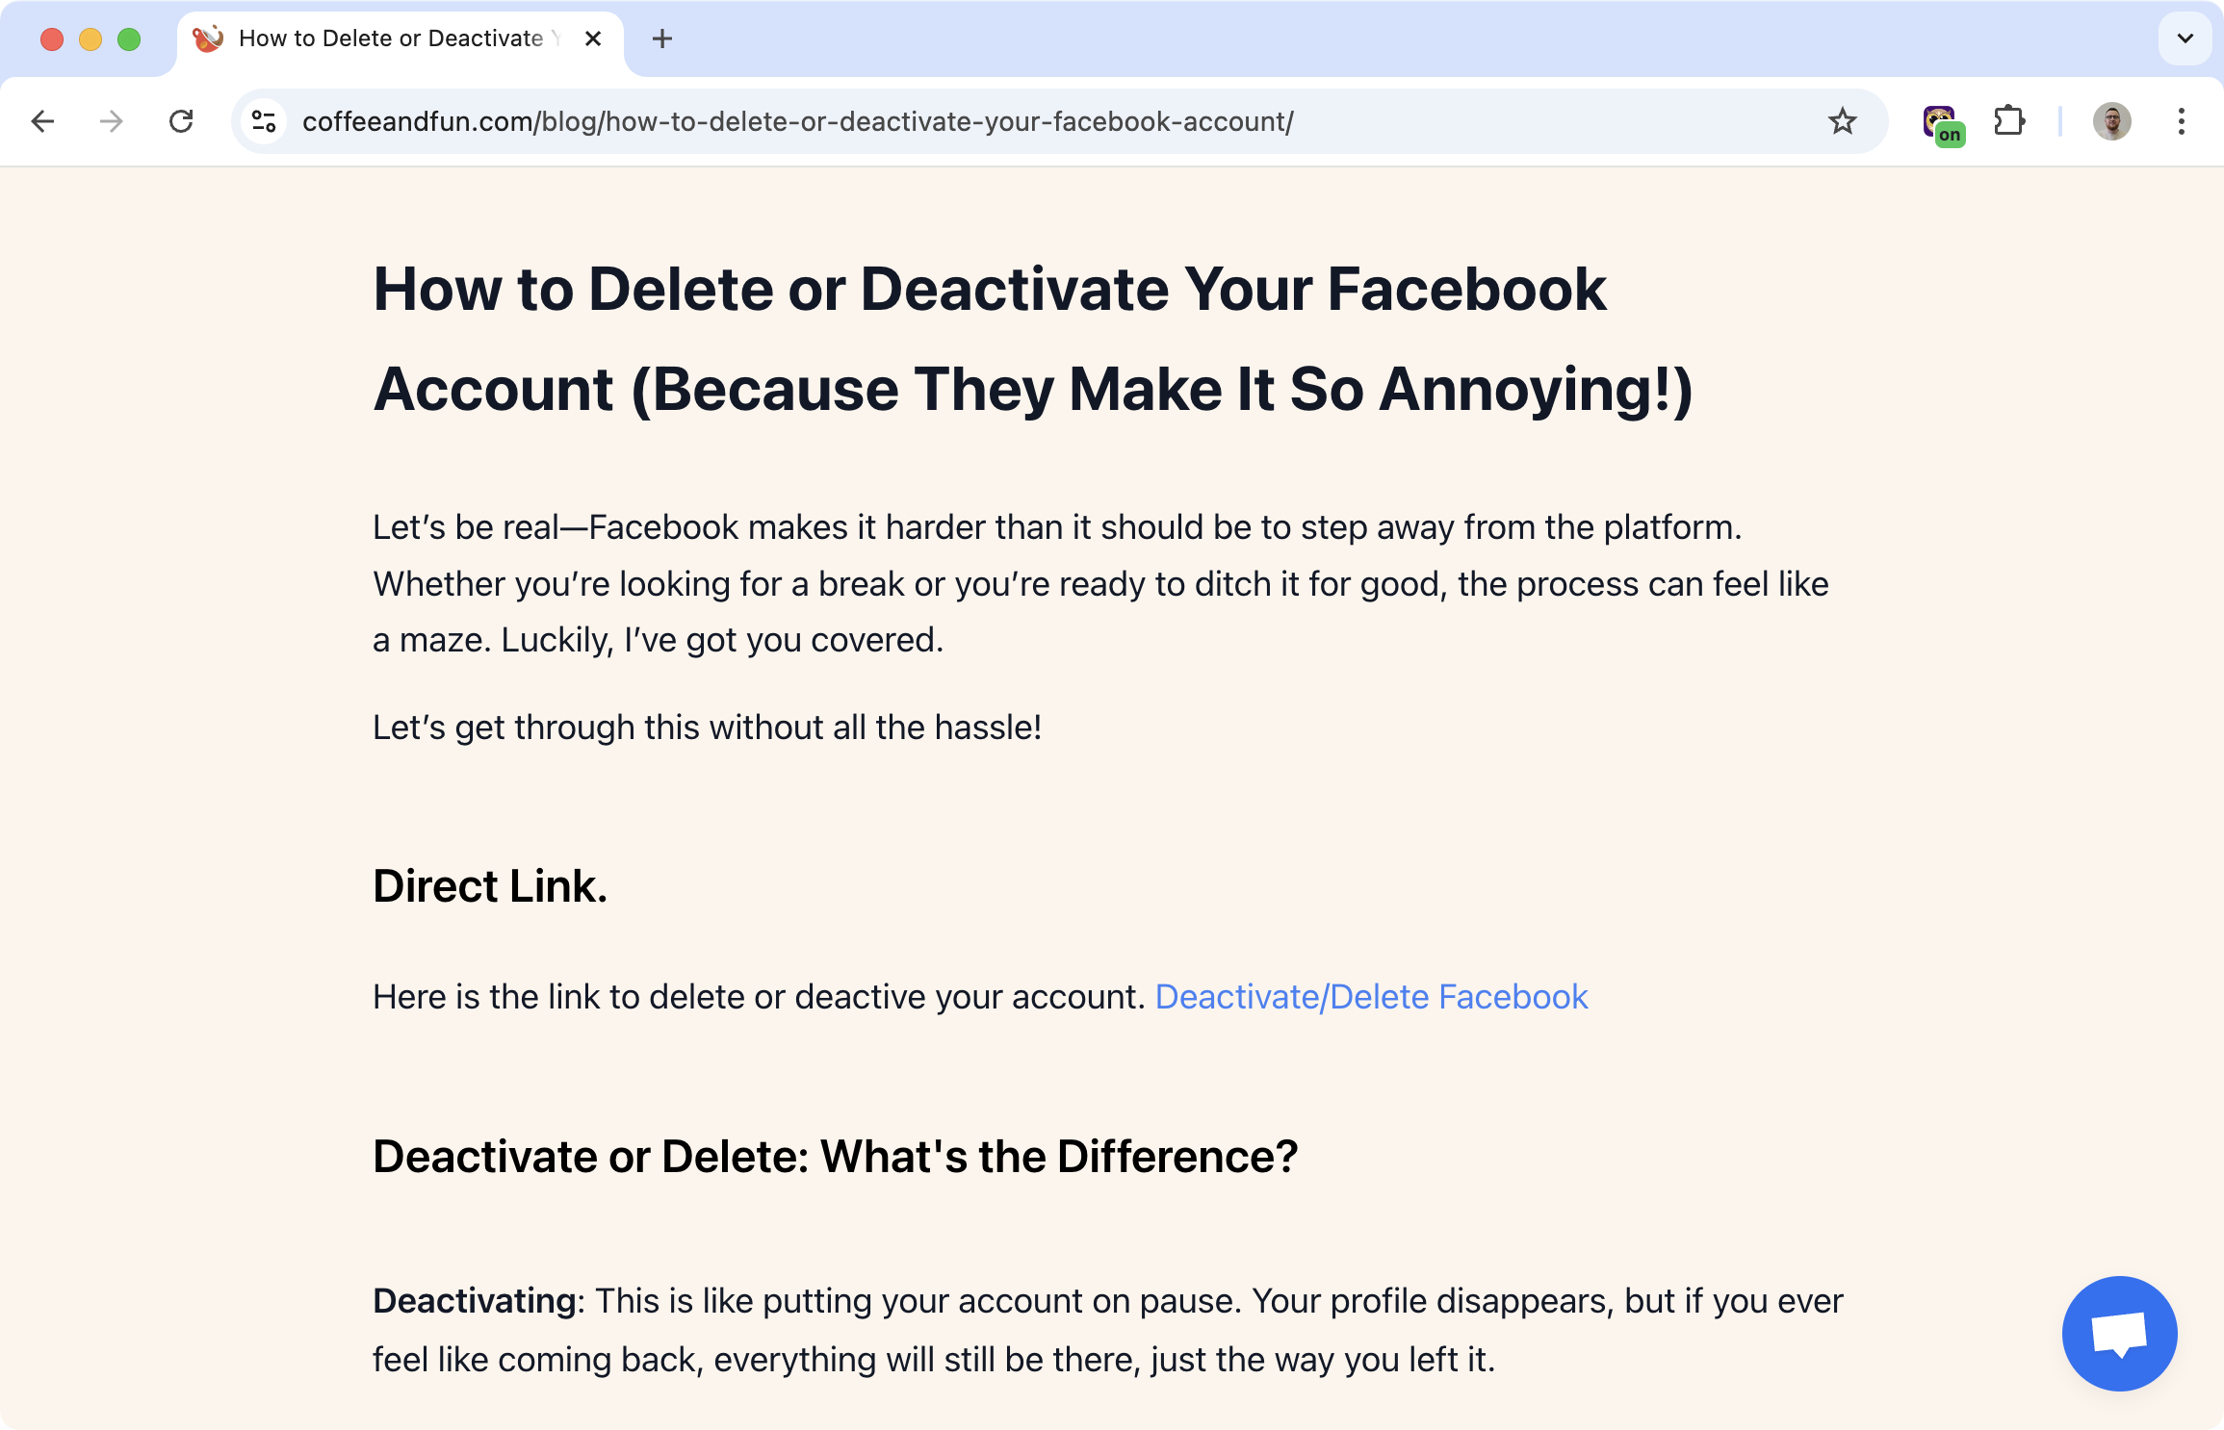Click the page refresh icon
Image resolution: width=2224 pixels, height=1430 pixels.
click(183, 121)
